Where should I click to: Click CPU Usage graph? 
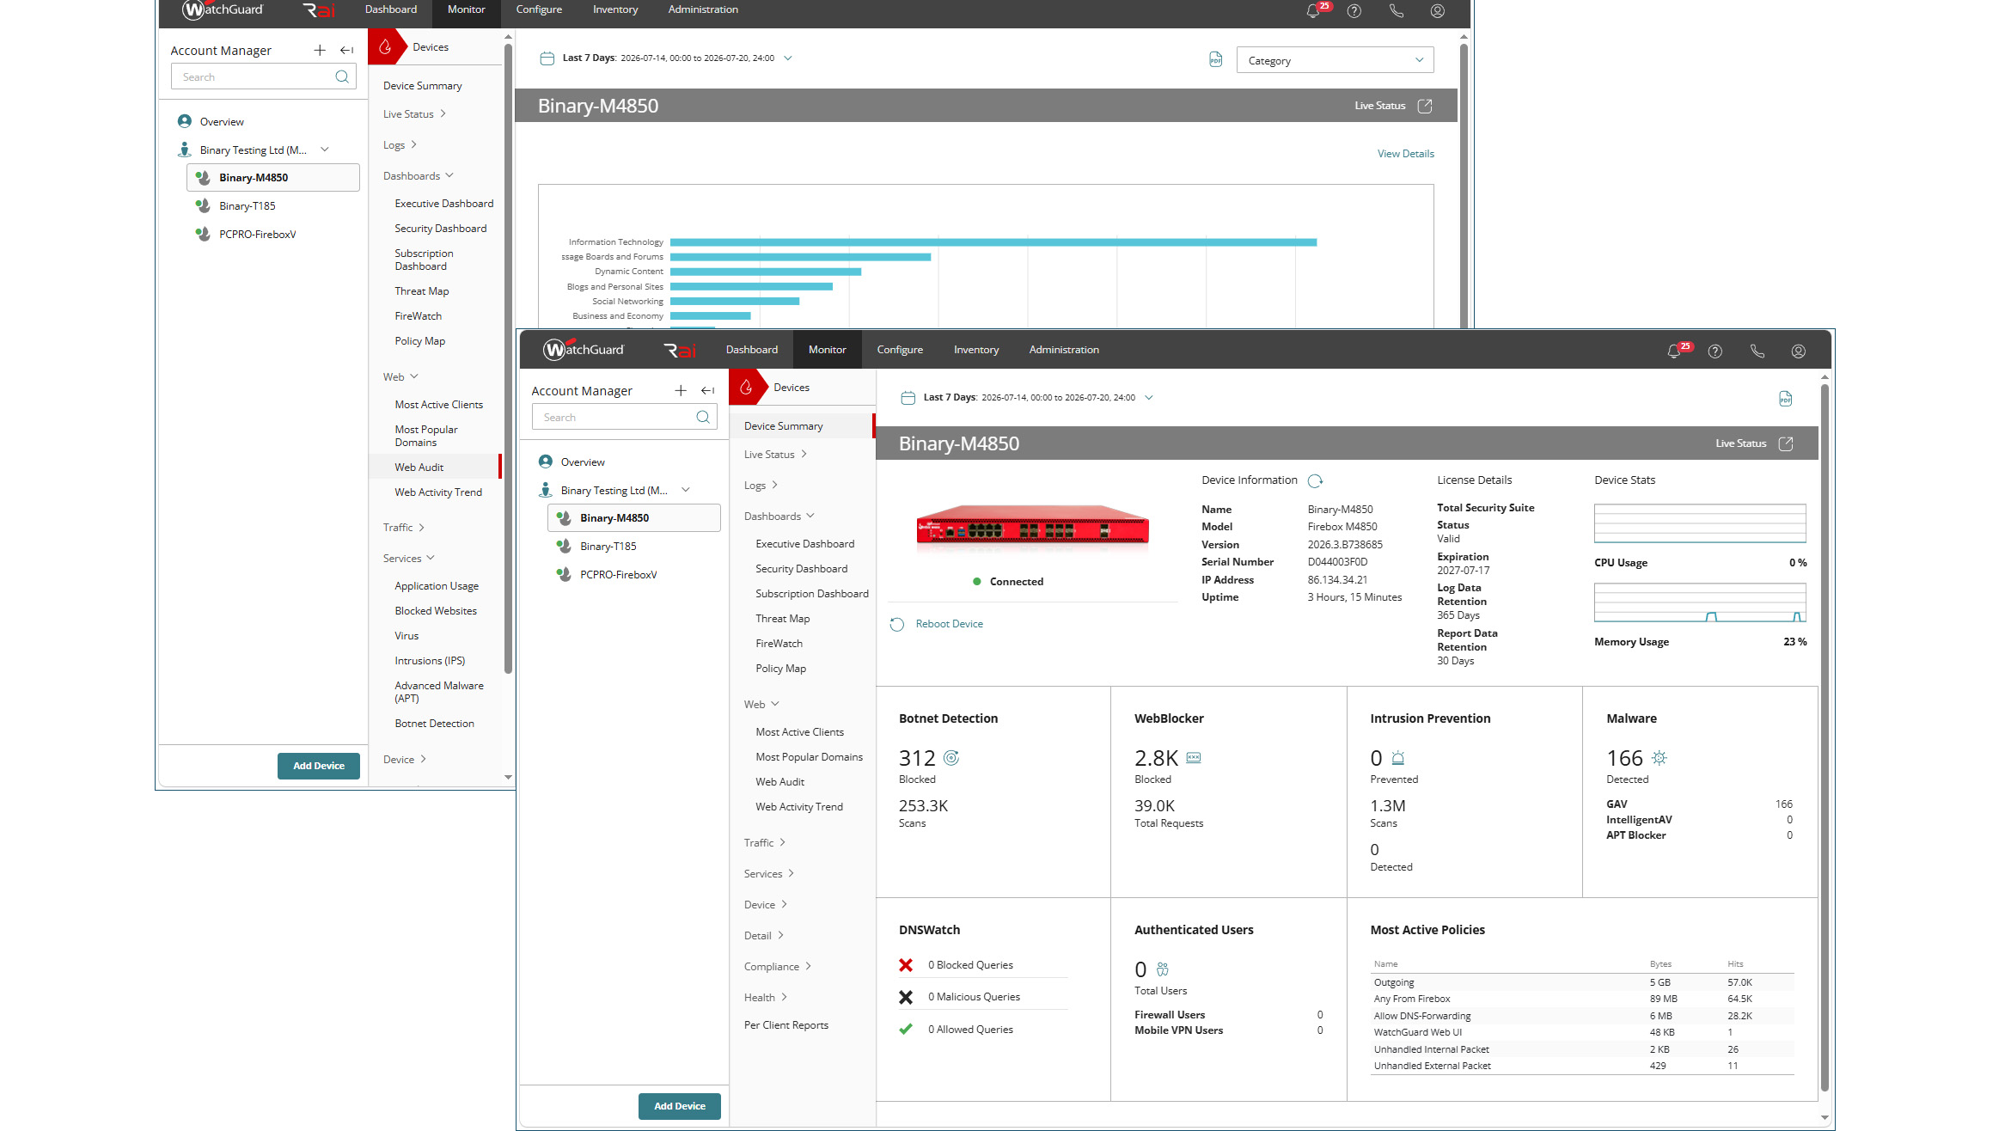(x=1700, y=523)
